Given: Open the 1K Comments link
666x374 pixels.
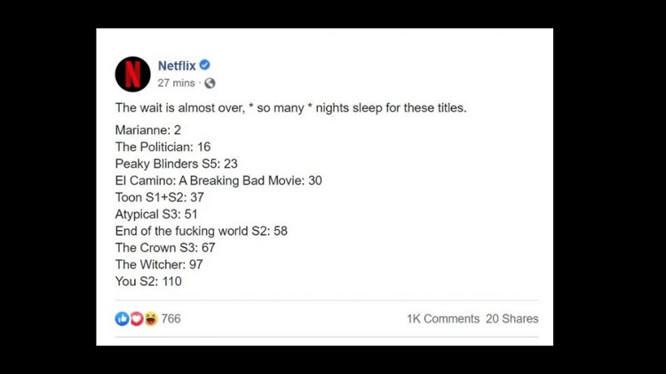Looking at the screenshot, I should [x=443, y=319].
